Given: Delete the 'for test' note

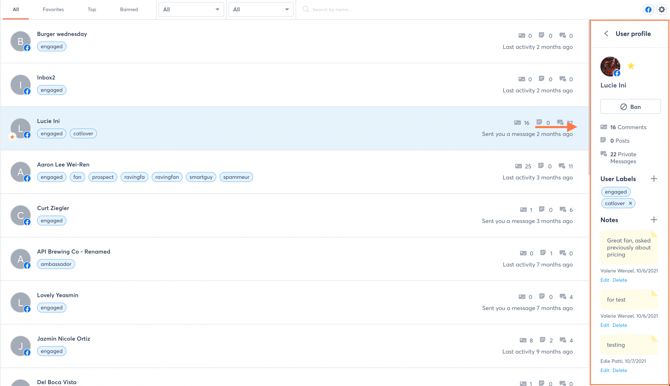Looking at the screenshot, I should (620, 325).
